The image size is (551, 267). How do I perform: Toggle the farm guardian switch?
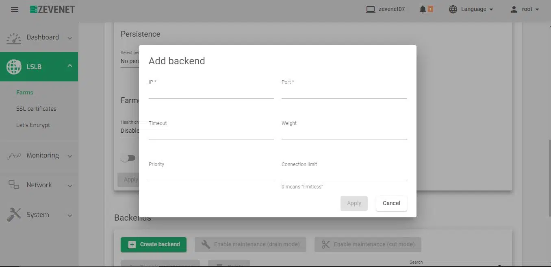[128, 158]
